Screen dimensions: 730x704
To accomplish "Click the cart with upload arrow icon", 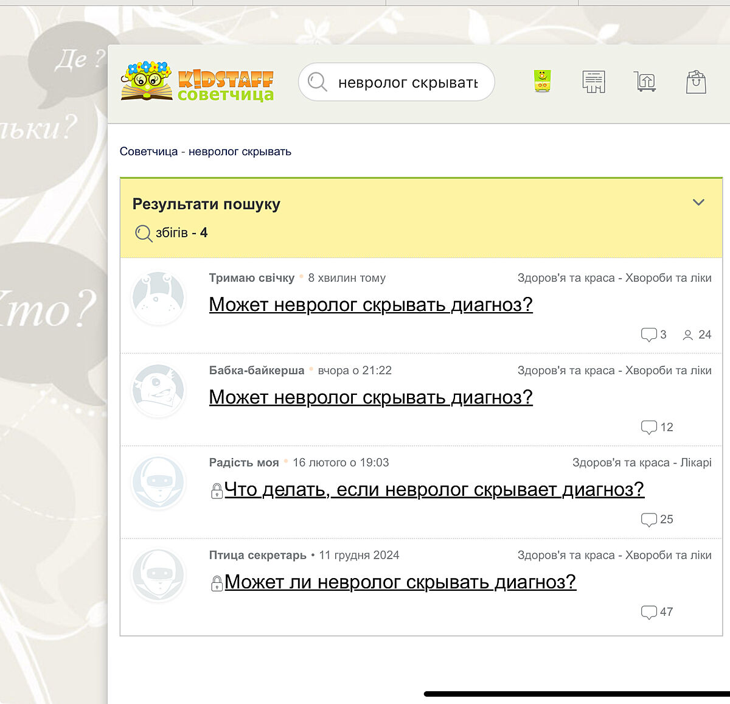I will [645, 81].
